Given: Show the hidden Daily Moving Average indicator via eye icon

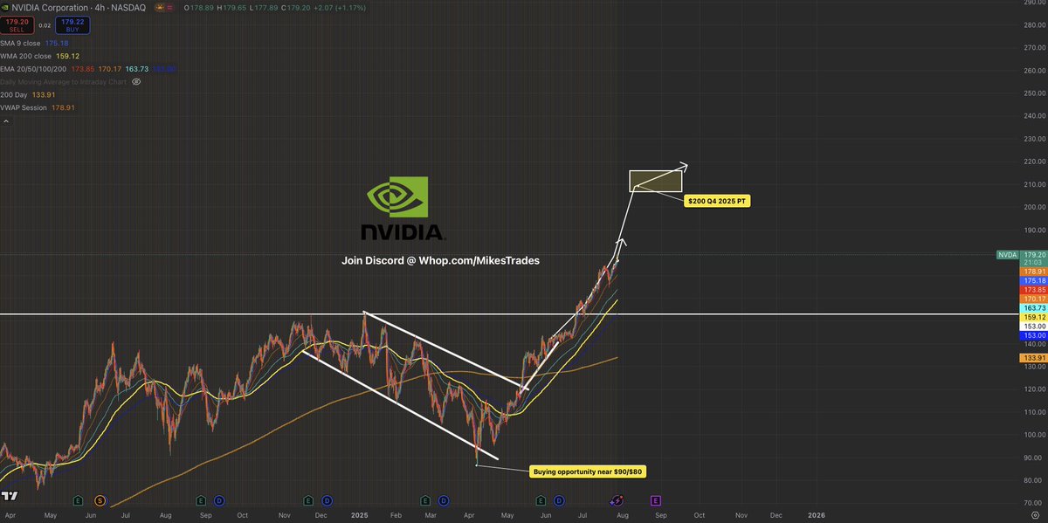Looking at the screenshot, I should [134, 81].
